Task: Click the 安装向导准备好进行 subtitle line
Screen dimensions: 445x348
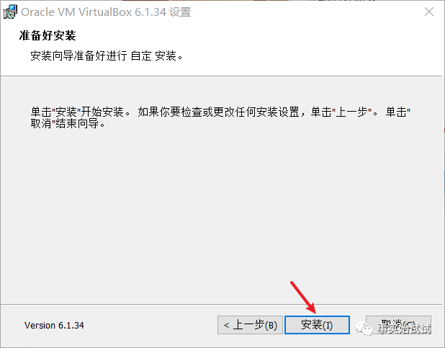Action: [x=78, y=55]
